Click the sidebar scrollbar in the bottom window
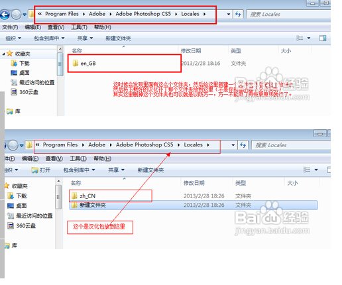The image size is (342, 285). pyautogui.click(x=58, y=197)
